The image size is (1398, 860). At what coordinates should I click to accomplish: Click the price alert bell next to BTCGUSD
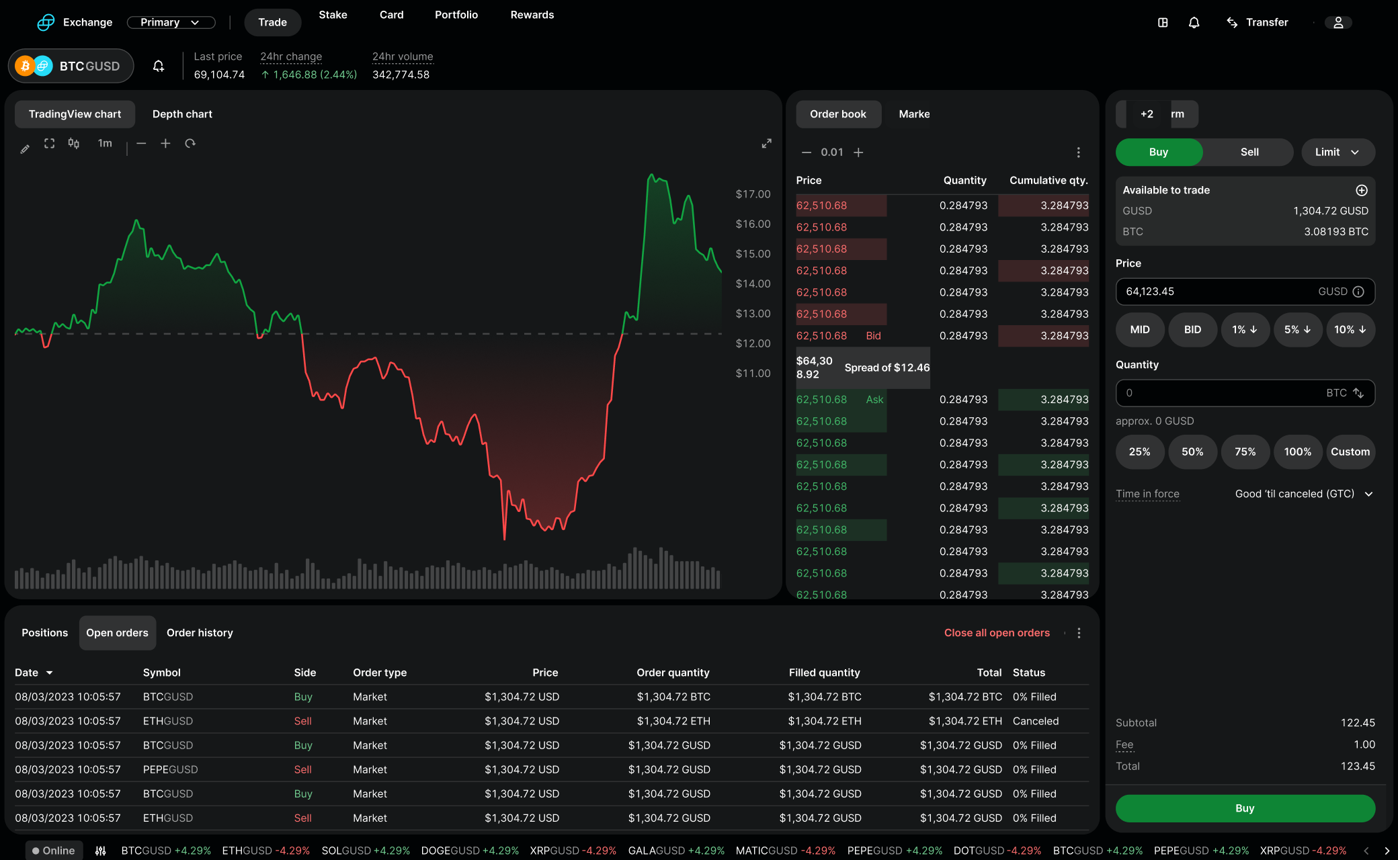[159, 67]
